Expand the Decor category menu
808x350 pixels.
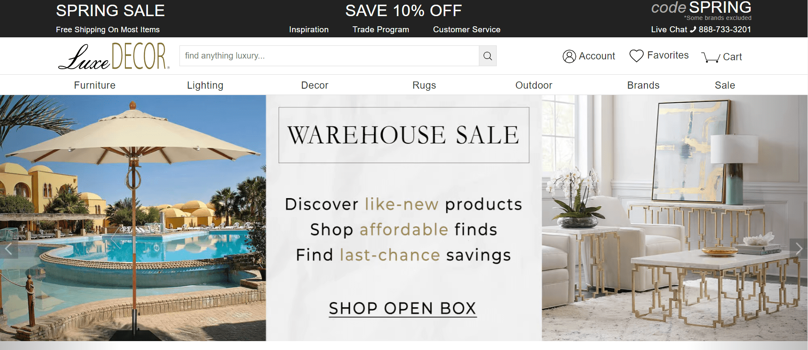(315, 85)
